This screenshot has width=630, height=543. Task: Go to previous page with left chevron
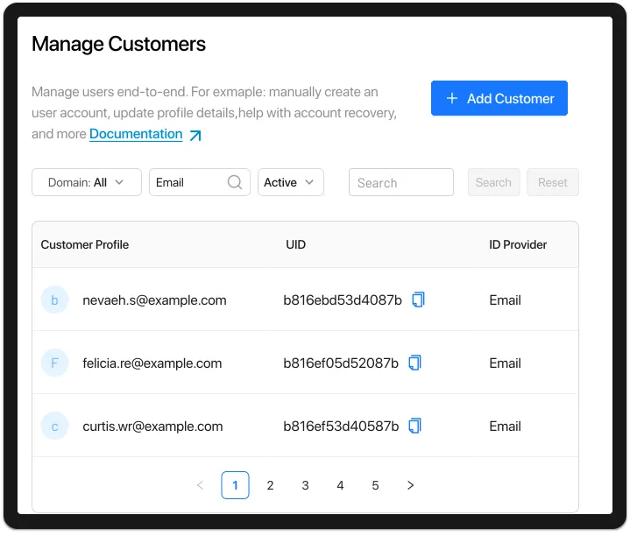click(200, 485)
